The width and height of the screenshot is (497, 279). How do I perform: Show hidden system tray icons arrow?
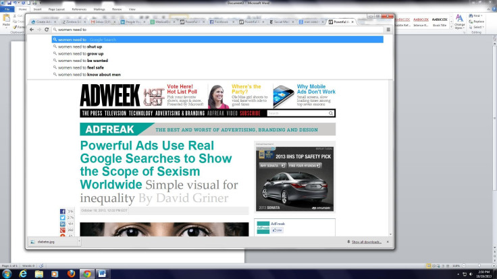pyautogui.click(x=458, y=274)
